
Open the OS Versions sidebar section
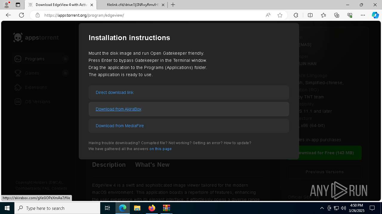[x=37, y=102]
